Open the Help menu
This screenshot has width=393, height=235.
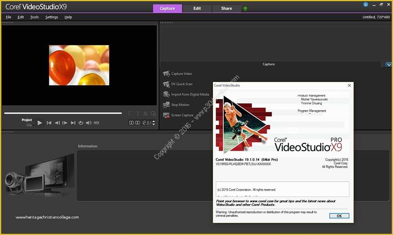click(x=68, y=17)
